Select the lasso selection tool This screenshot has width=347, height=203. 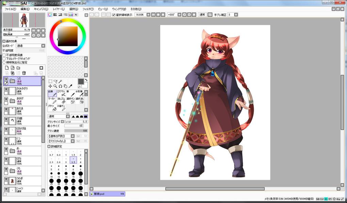(x=55, y=81)
